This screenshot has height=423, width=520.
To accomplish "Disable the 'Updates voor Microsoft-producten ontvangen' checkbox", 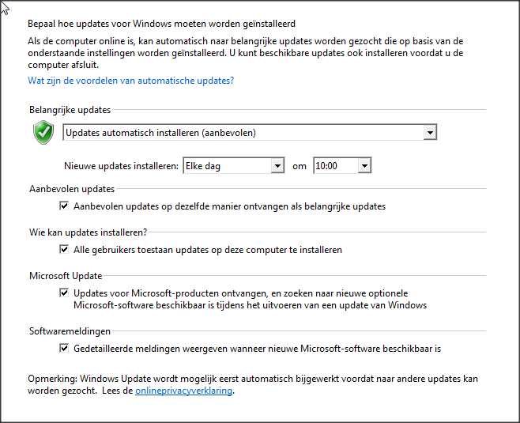I will pyautogui.click(x=64, y=293).
